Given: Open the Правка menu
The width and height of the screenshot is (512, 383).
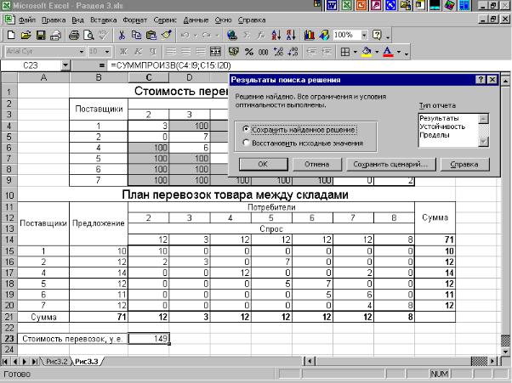Looking at the screenshot, I should [54, 20].
